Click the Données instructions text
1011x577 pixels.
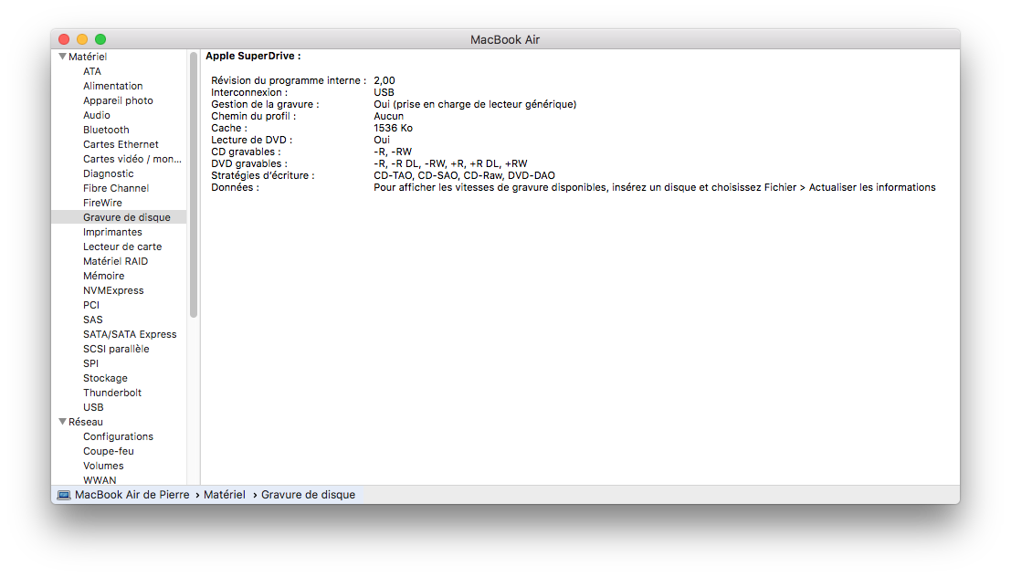[x=655, y=187]
